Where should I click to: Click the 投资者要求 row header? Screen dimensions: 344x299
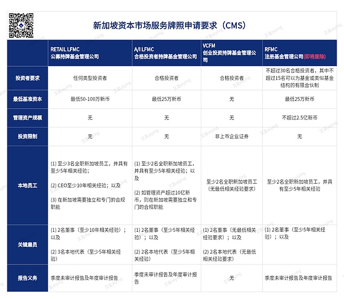click(27, 79)
